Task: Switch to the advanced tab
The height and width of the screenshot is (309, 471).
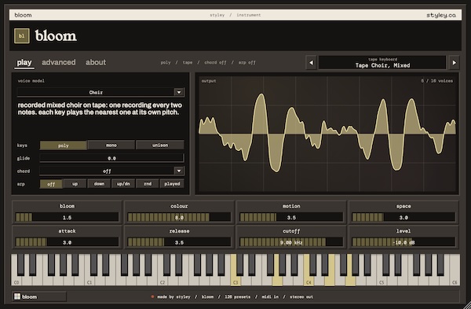Action: pos(59,62)
